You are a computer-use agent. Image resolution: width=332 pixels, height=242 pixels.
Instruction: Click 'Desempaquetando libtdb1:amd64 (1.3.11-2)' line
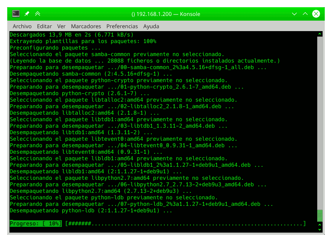(x=81, y=132)
